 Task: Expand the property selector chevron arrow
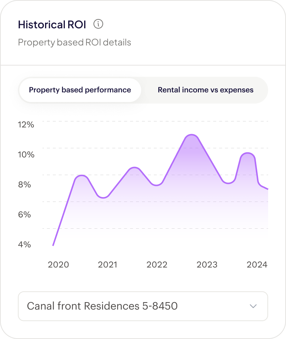pyautogui.click(x=253, y=306)
